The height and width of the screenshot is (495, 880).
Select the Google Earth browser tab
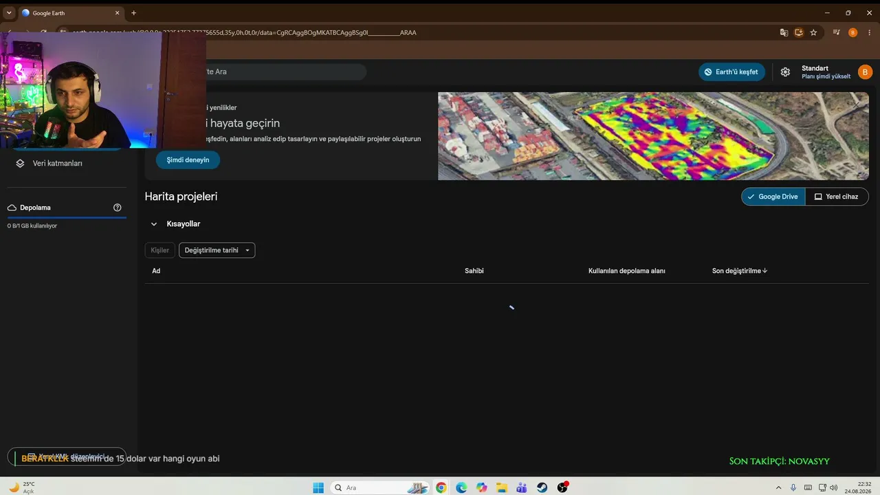(71, 12)
